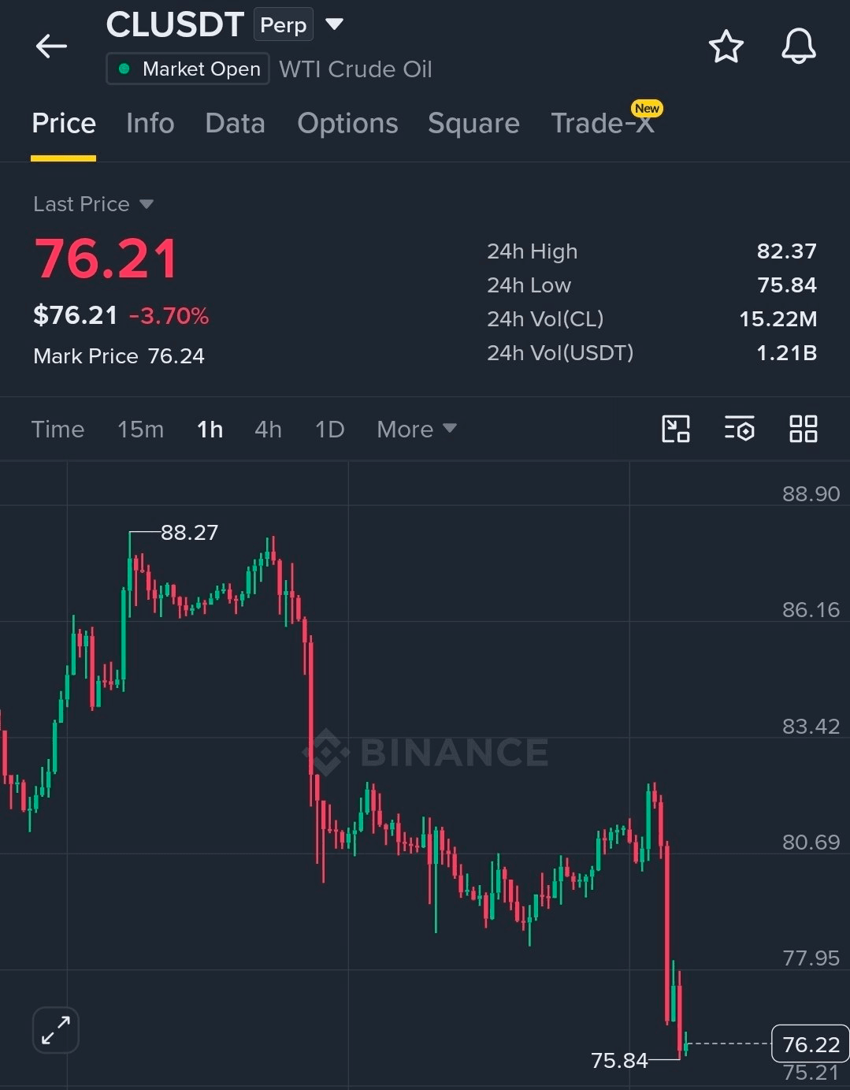Screen dimensions: 850x1090
Task: Open the Trade-X tab
Action: tap(603, 122)
